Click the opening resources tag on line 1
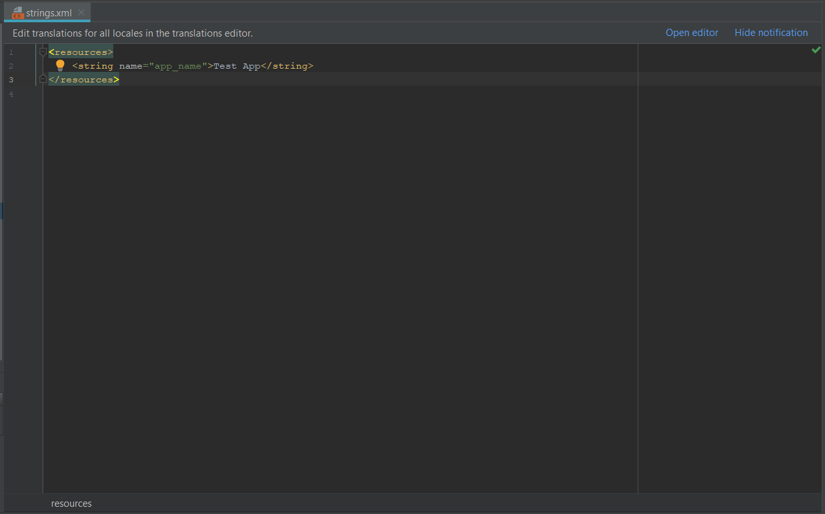The height and width of the screenshot is (514, 825). click(x=81, y=52)
